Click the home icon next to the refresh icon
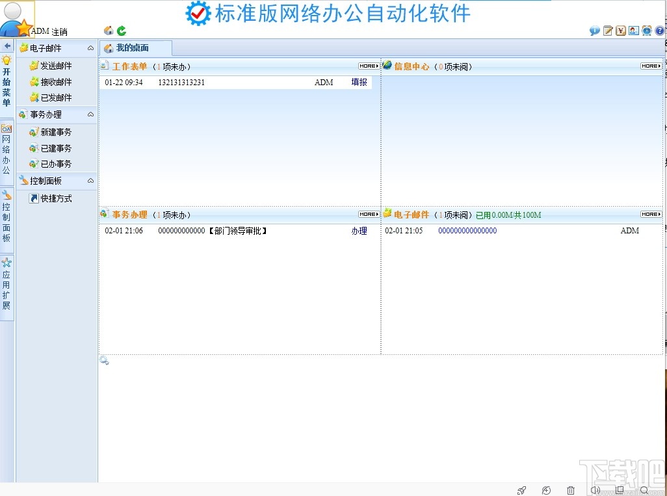 (109, 30)
